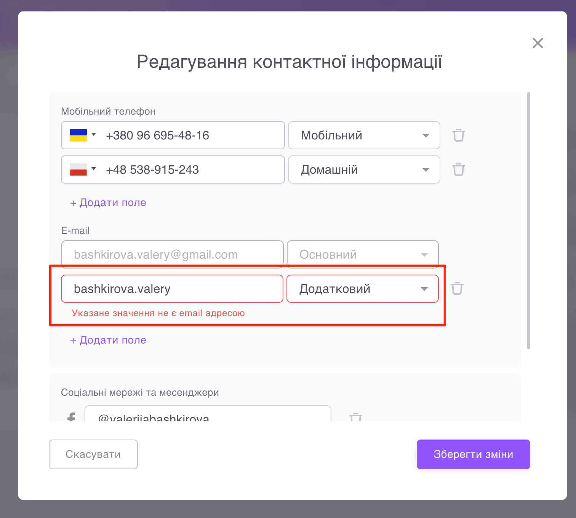
Task: Click the Скасувати button
Action: pos(93,454)
